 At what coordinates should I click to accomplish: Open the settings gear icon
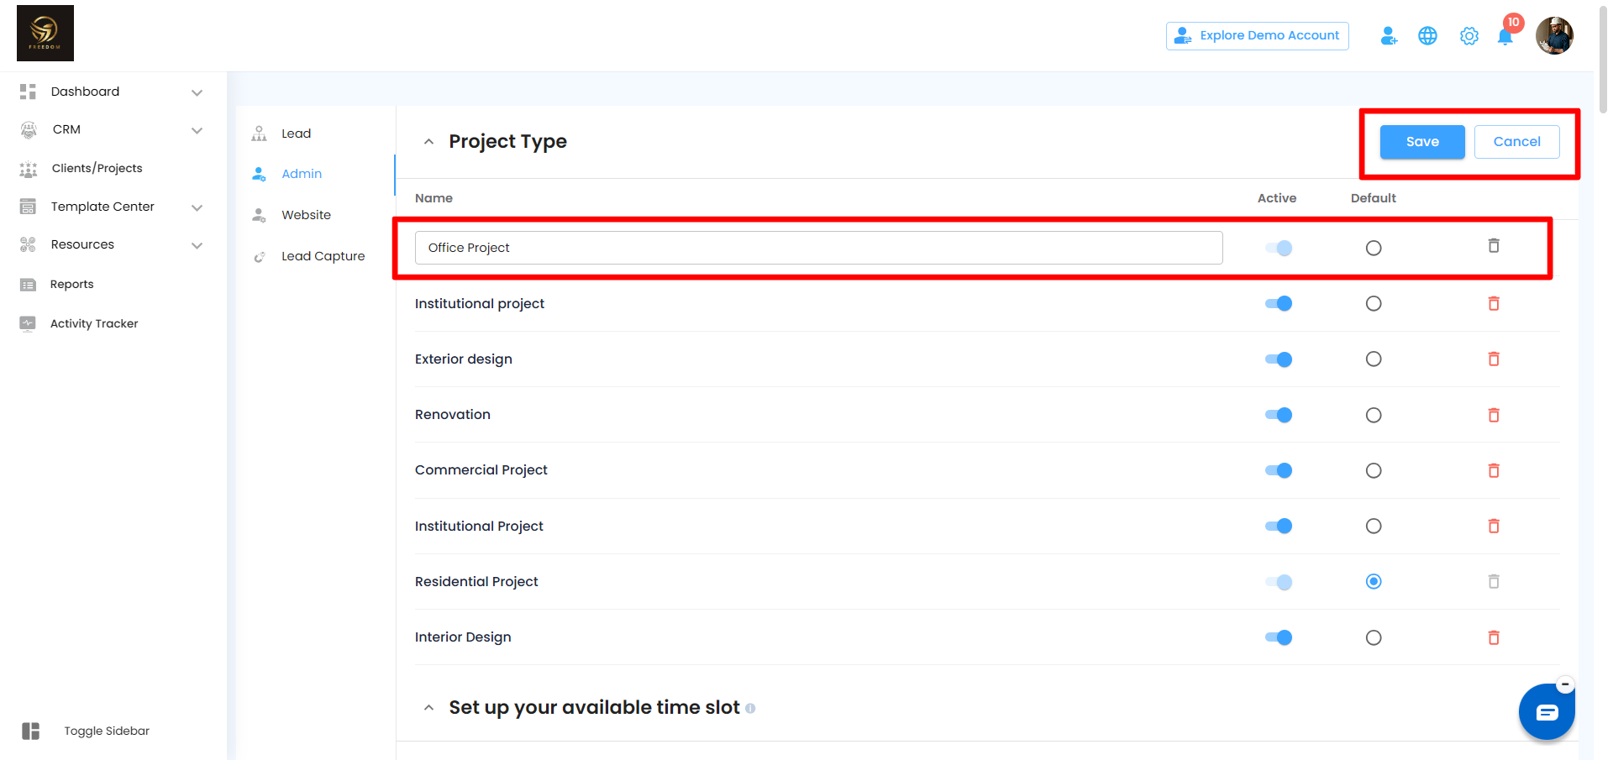pos(1469,36)
